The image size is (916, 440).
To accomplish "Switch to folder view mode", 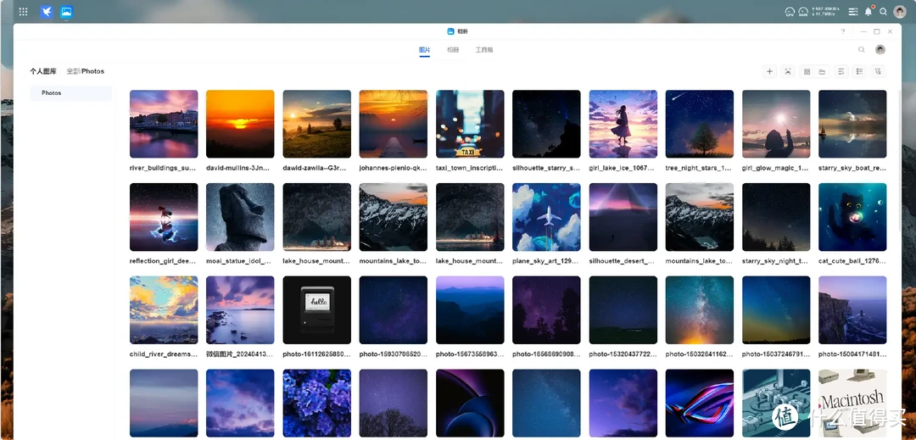I will (x=822, y=72).
